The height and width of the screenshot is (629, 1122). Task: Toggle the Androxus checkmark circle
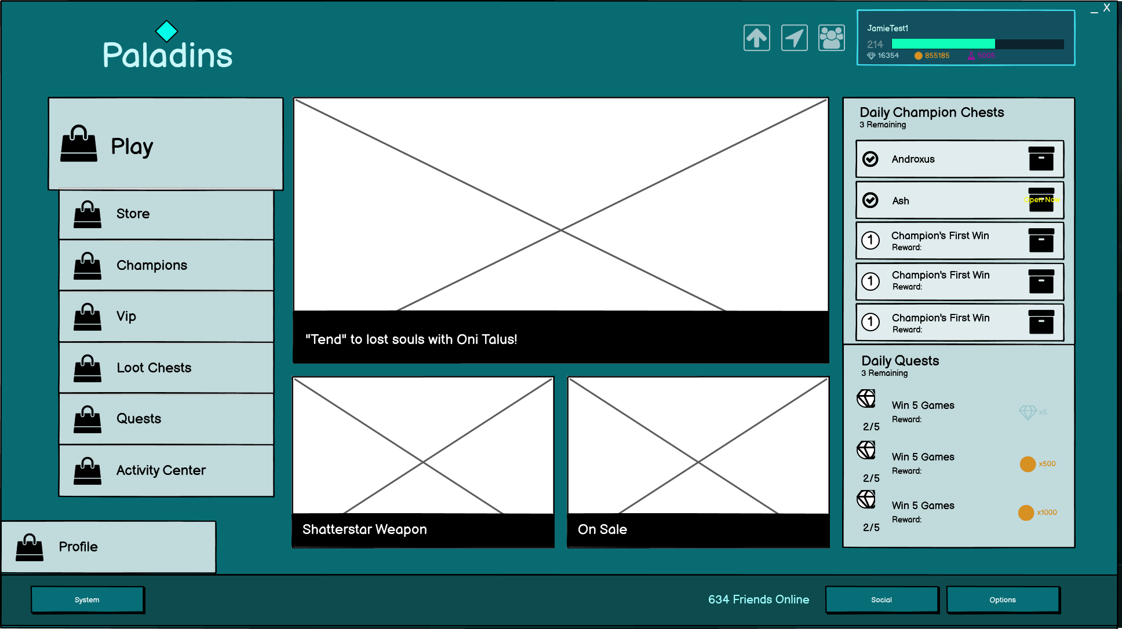point(870,159)
